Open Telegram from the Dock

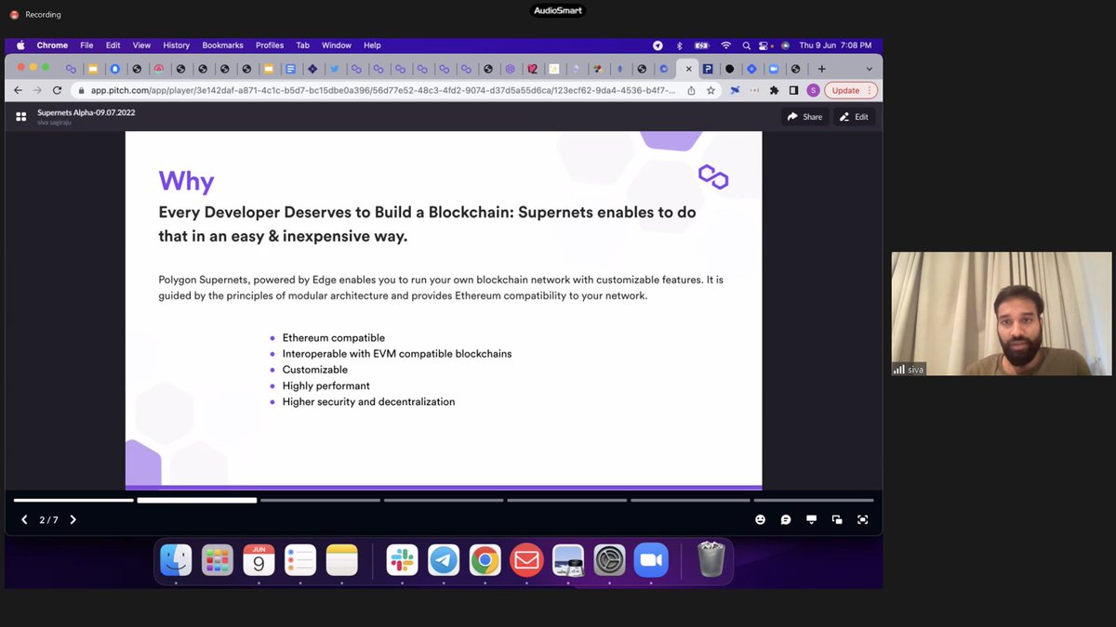point(444,560)
